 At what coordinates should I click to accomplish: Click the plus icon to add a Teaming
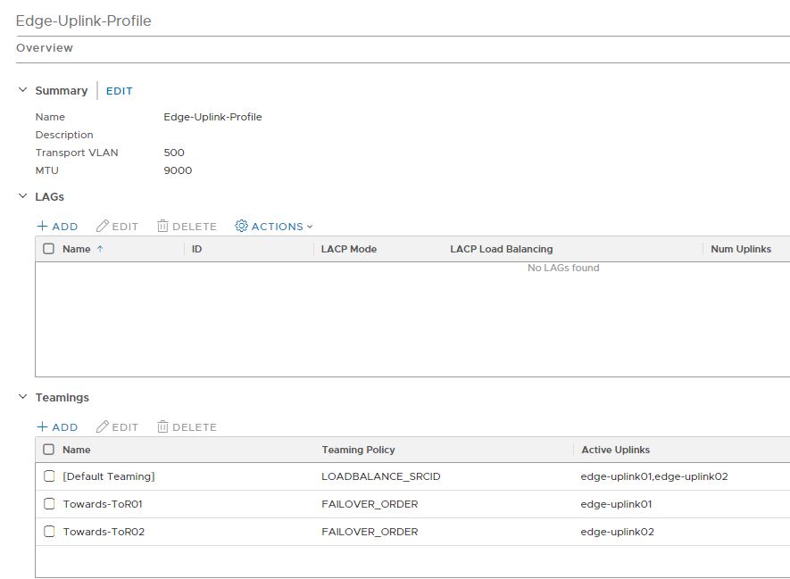[x=44, y=426]
